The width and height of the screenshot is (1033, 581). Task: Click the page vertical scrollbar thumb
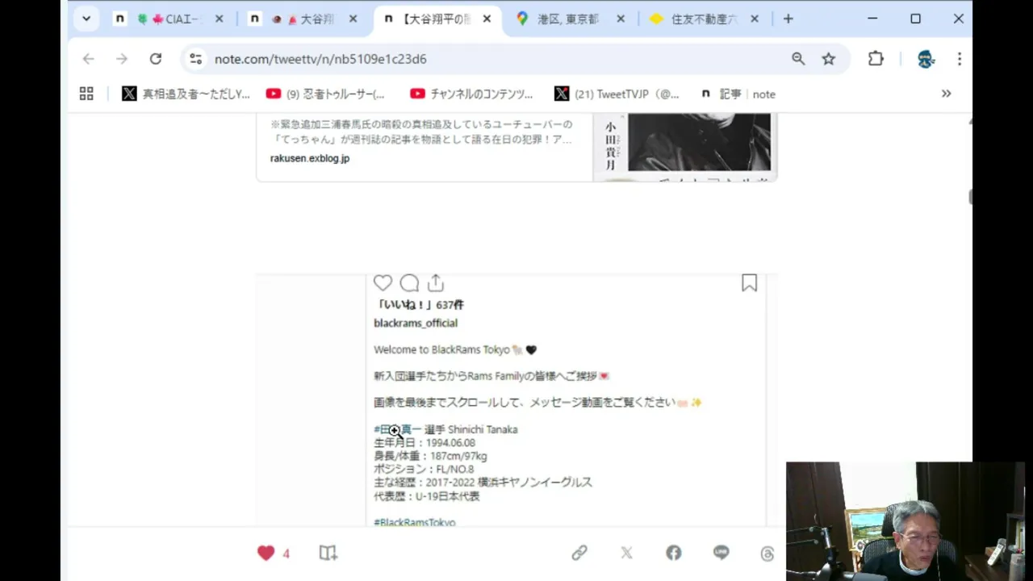click(x=970, y=197)
